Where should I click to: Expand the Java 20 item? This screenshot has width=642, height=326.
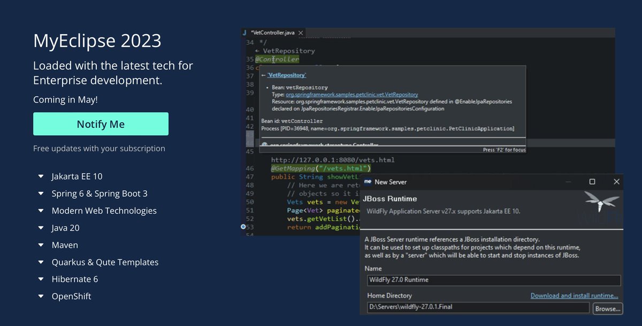(41, 228)
